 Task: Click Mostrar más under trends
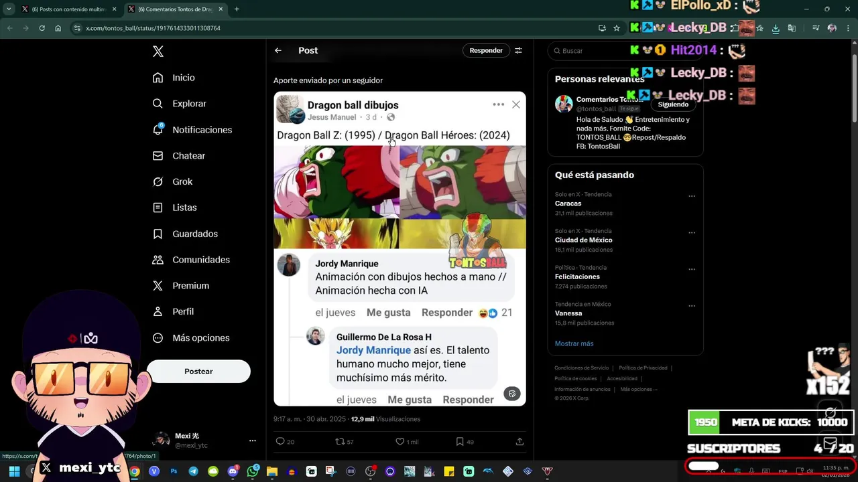coord(574,343)
